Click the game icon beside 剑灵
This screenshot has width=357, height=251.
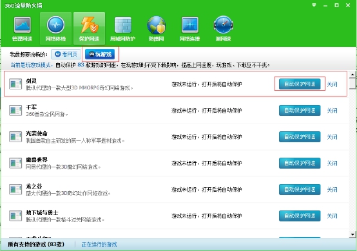point(15,84)
